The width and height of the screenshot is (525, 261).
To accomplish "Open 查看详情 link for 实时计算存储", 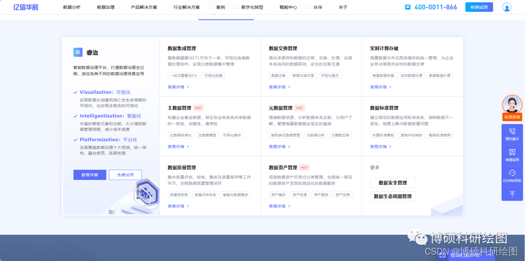I will coord(378,87).
